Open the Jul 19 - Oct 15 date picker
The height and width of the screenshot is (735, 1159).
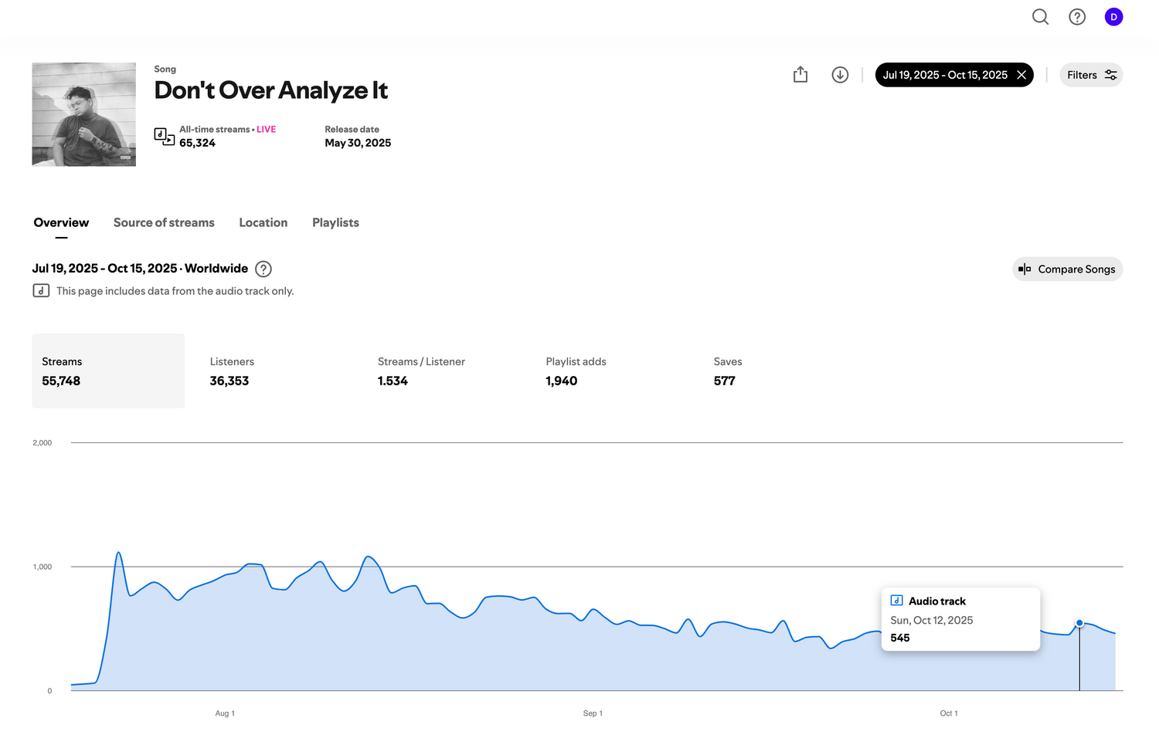(944, 75)
